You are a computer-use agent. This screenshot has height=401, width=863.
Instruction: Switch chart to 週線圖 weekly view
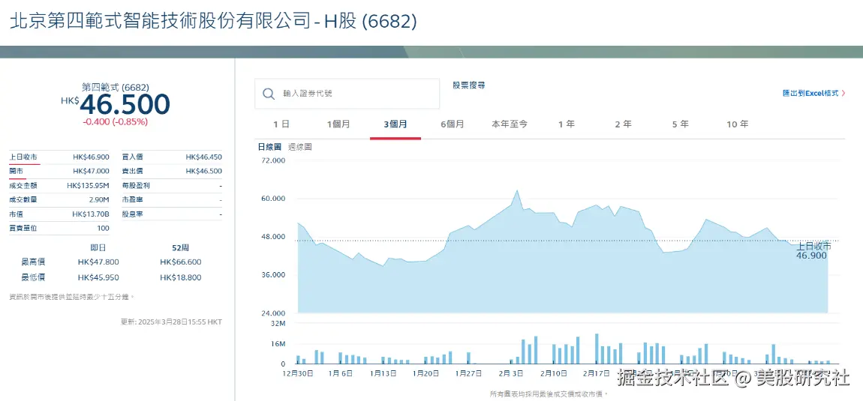[300, 147]
